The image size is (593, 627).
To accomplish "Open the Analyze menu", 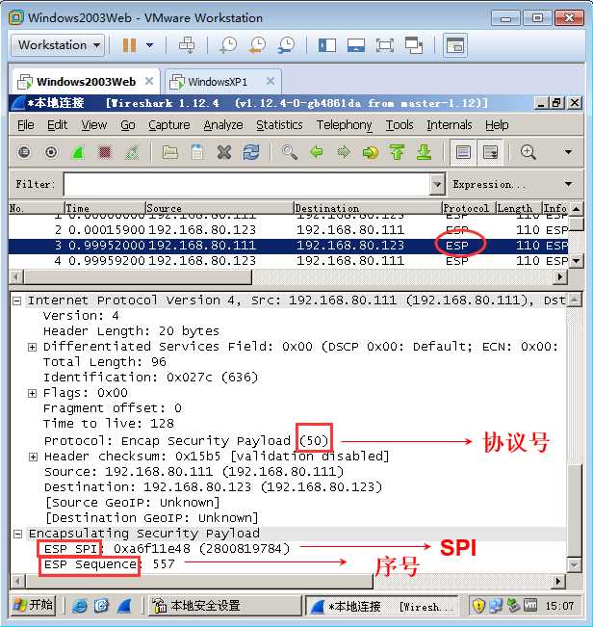I will (223, 125).
